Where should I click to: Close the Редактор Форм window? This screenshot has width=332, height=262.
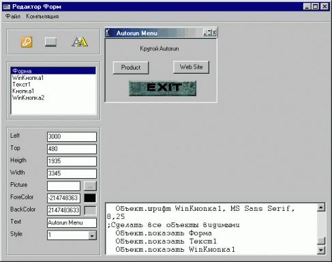[325, 6]
